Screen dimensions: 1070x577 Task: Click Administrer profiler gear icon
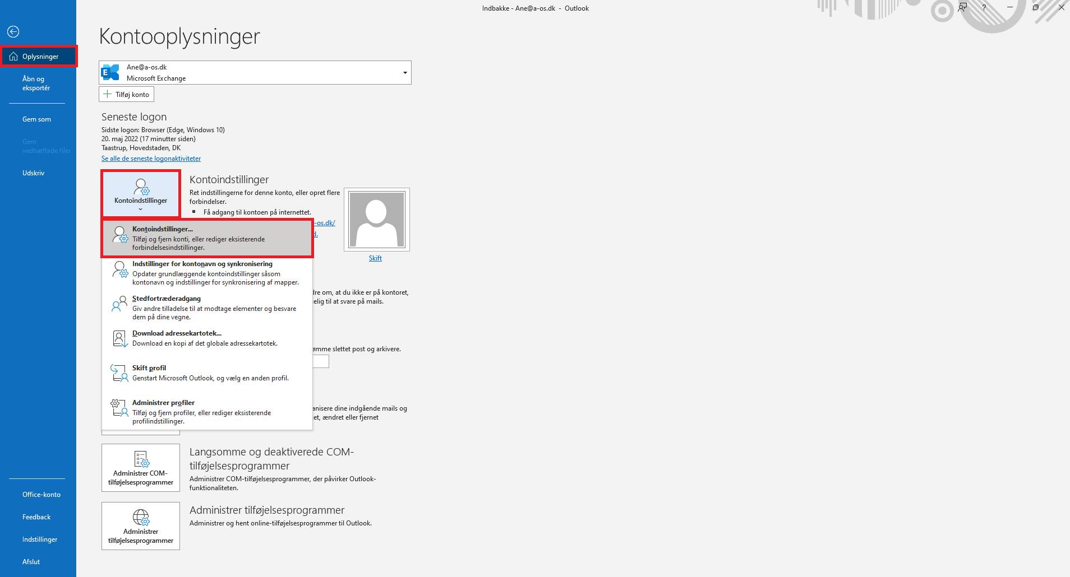[119, 408]
